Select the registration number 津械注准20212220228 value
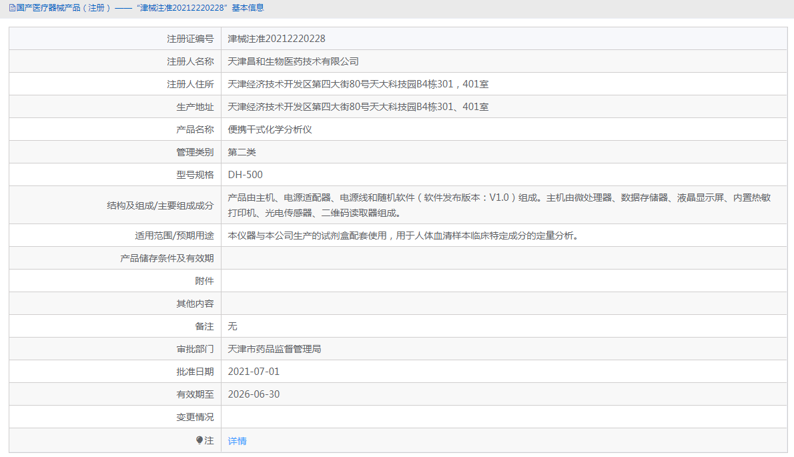The image size is (794, 457). (276, 39)
